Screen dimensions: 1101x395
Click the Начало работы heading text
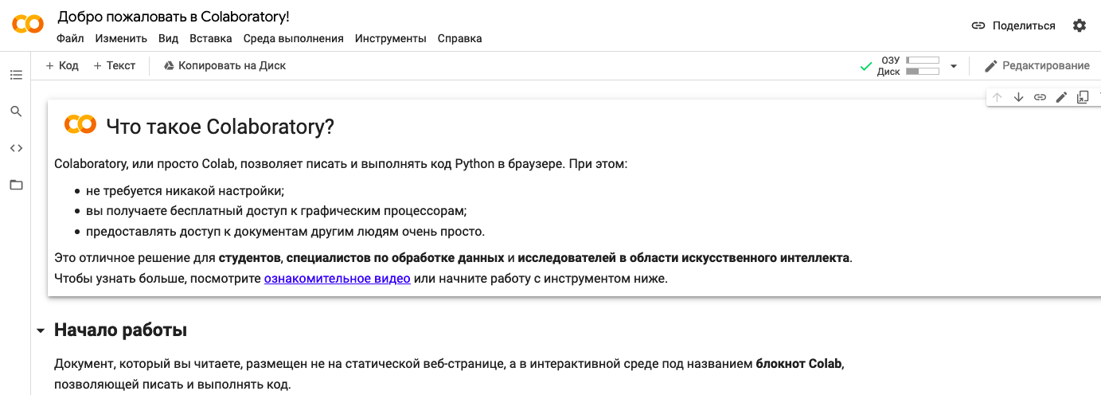120,330
